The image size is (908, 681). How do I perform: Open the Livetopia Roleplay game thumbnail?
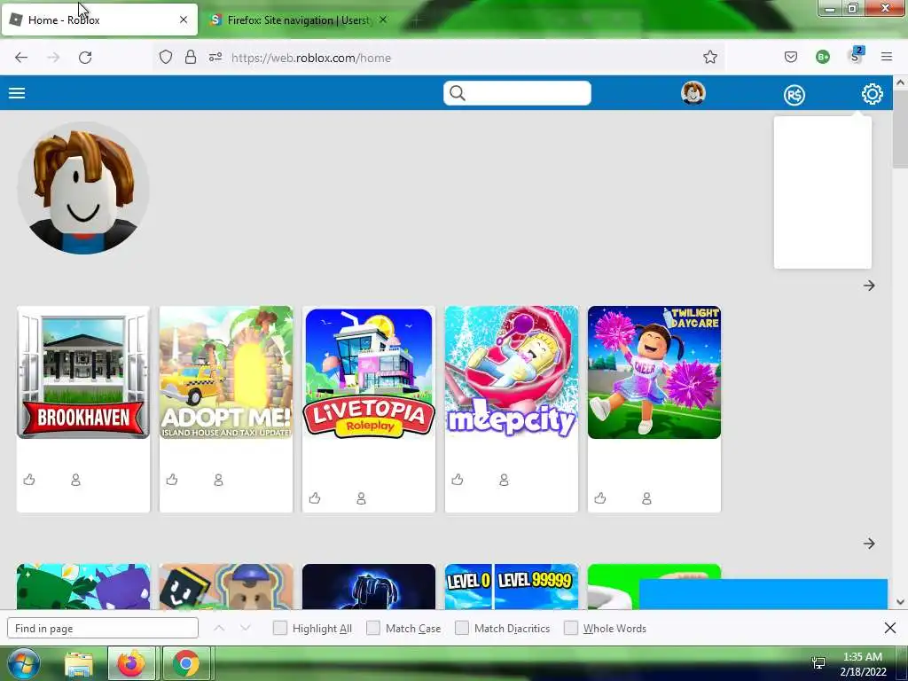pyautogui.click(x=368, y=372)
